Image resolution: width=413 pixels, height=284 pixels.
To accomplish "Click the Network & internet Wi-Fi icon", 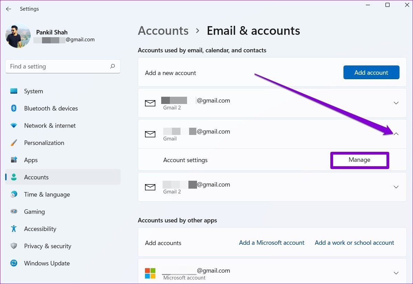I will pyautogui.click(x=14, y=126).
